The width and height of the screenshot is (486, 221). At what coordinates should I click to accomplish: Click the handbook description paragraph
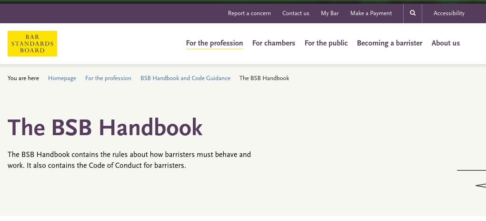click(x=129, y=160)
